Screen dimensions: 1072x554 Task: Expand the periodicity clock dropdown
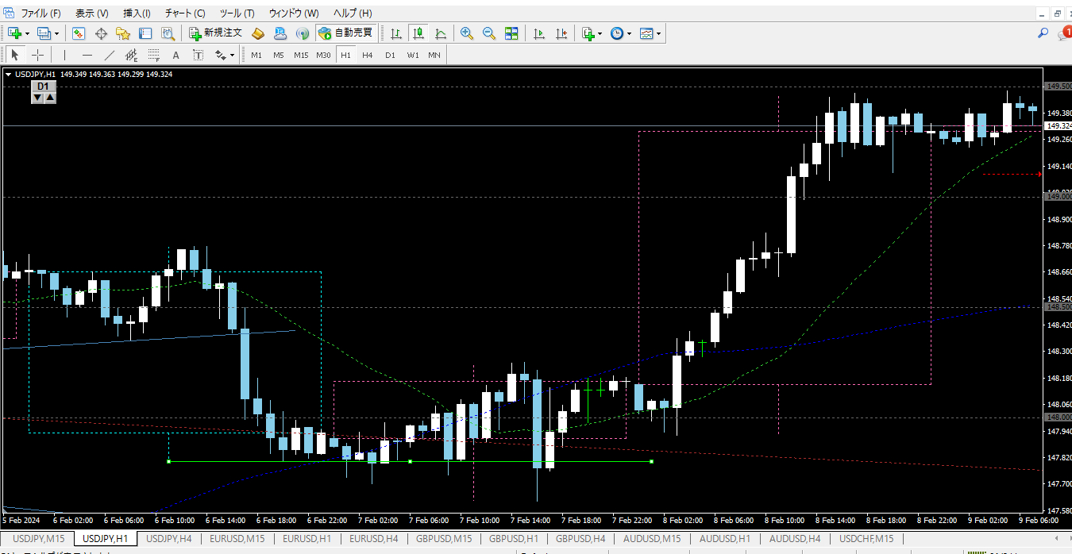(x=629, y=33)
